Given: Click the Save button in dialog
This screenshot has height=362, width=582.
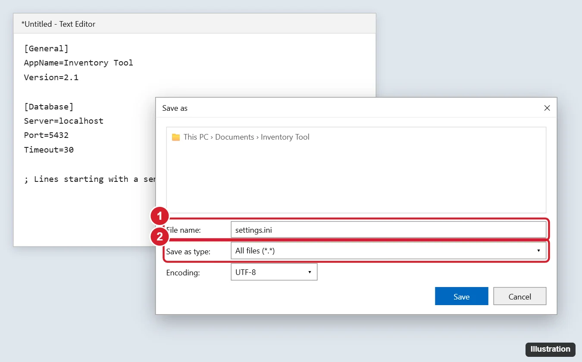Looking at the screenshot, I should [x=461, y=296].
